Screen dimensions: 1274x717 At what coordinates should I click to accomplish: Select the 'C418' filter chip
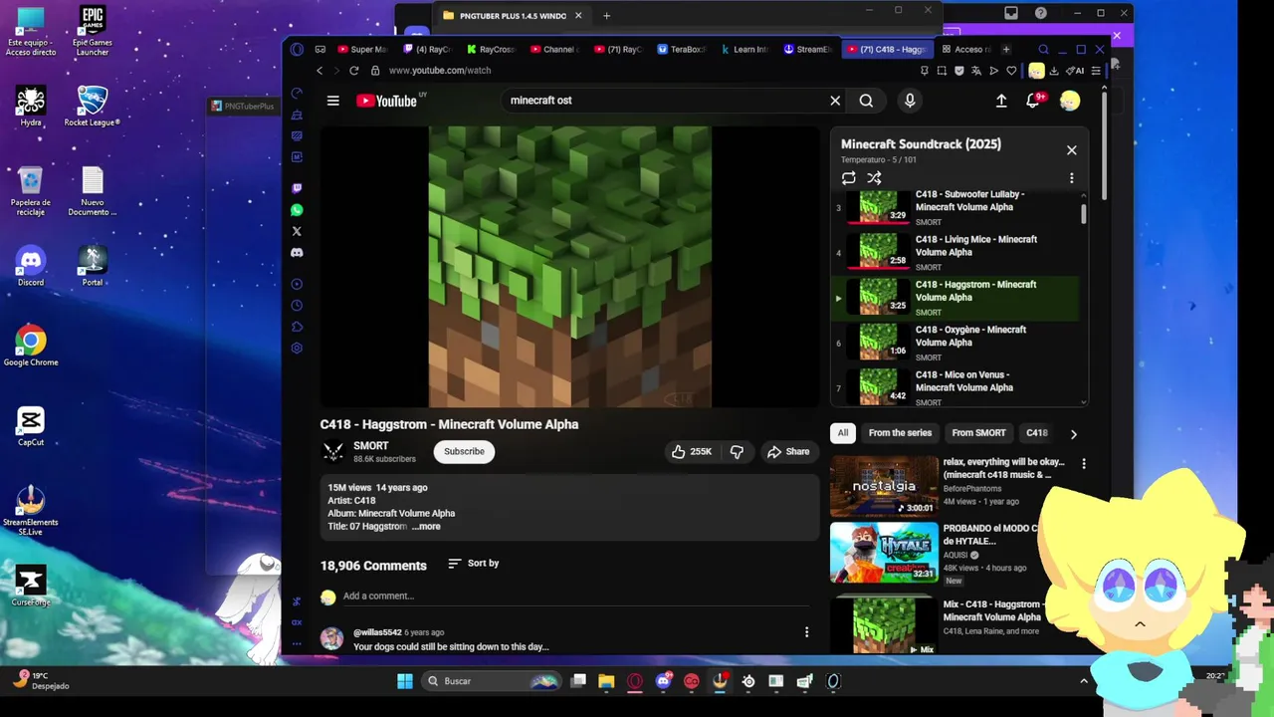pos(1036,433)
